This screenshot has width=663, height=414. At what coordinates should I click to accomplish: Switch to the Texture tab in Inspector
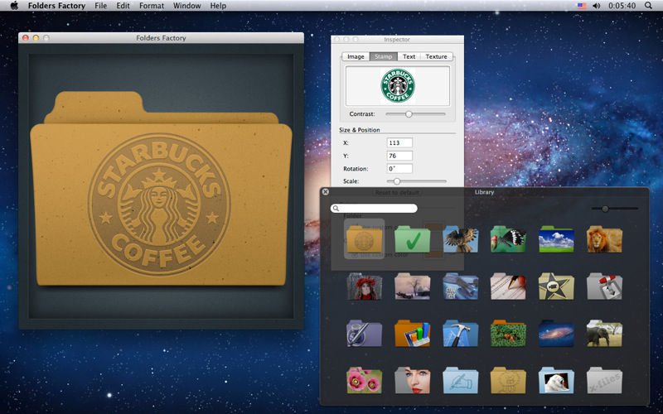click(x=437, y=56)
